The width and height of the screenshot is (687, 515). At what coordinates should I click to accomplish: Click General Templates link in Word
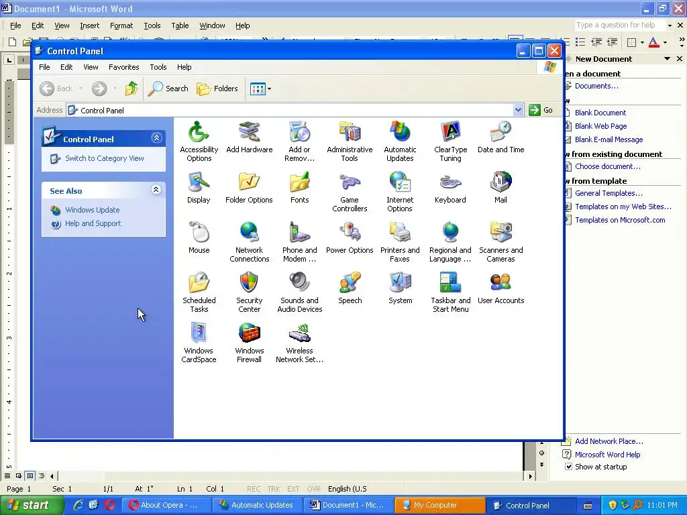click(x=609, y=193)
